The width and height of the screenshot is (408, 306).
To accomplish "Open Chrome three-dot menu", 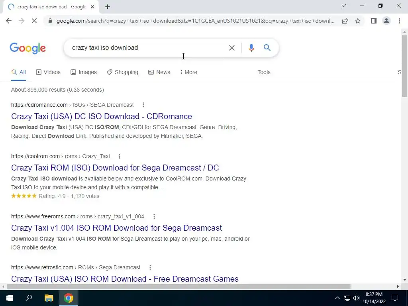I will (399, 21).
